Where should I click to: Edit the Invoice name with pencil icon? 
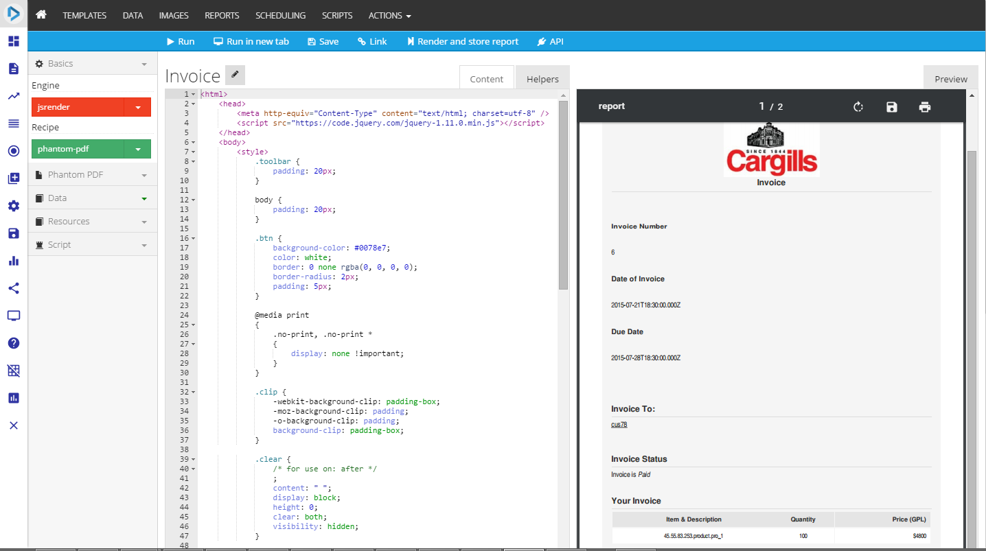(x=235, y=74)
